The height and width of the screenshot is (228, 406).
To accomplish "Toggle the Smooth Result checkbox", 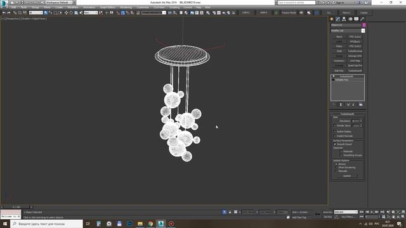I will pyautogui.click(x=335, y=144).
